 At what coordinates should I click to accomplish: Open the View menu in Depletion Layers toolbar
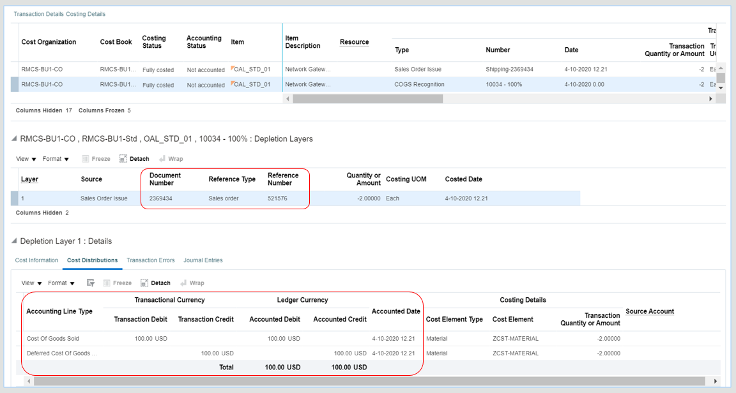point(22,158)
